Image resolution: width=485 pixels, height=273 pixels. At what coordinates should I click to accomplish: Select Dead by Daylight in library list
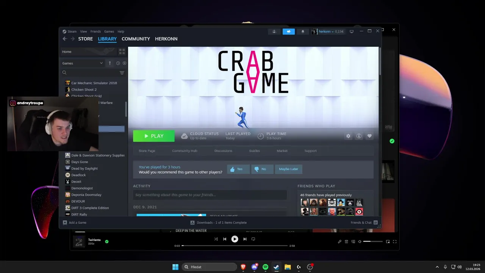84,168
